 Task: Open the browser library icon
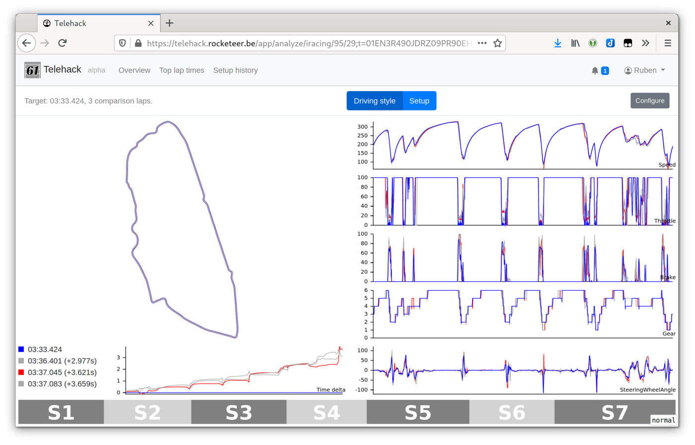(575, 43)
